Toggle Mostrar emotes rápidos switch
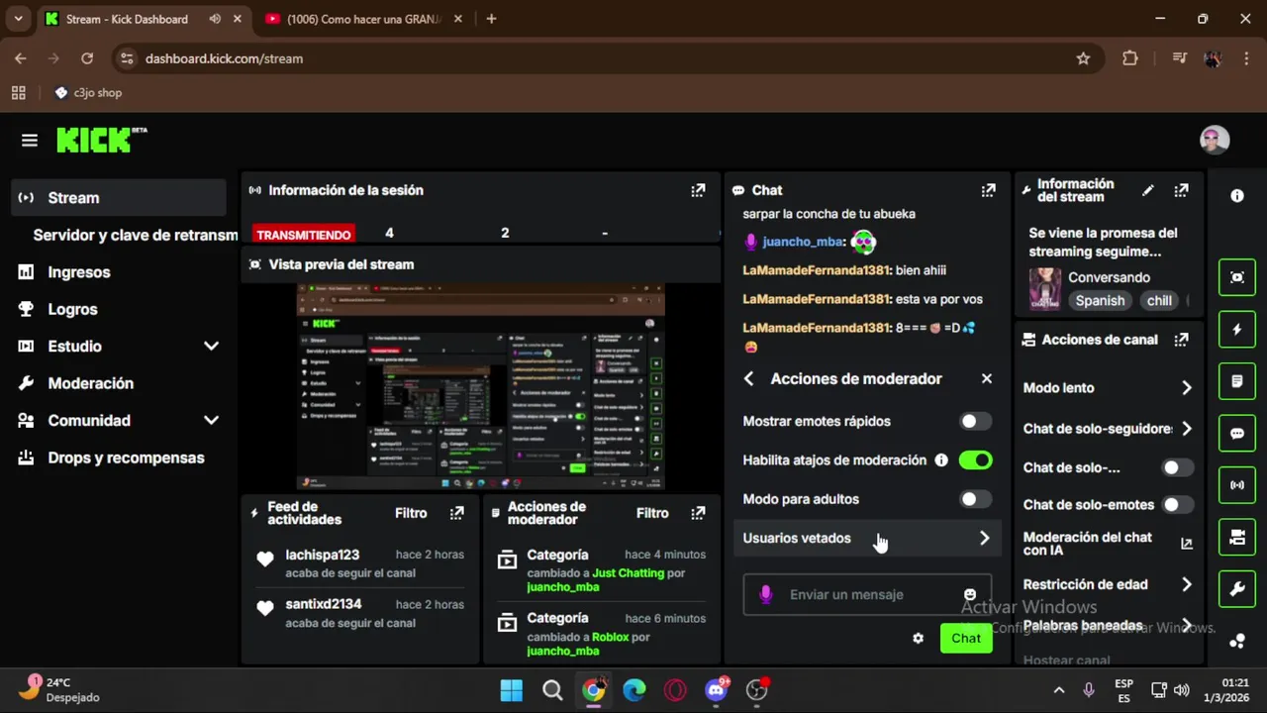The height and width of the screenshot is (713, 1267). click(x=975, y=422)
